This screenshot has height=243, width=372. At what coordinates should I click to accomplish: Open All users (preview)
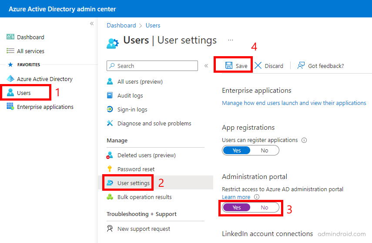pos(140,82)
